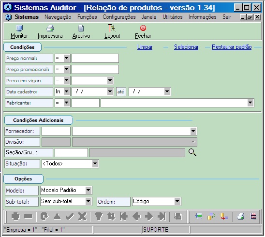The height and width of the screenshot is (237, 265).
Task: Open the Utilitários menu
Action: click(x=172, y=17)
